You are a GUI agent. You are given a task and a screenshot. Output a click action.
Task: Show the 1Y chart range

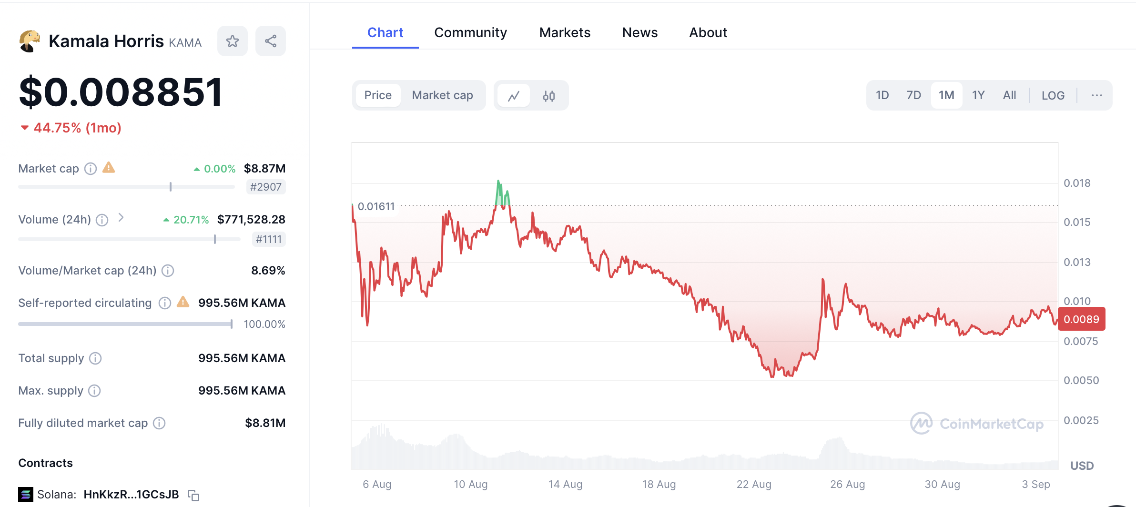[x=978, y=95]
